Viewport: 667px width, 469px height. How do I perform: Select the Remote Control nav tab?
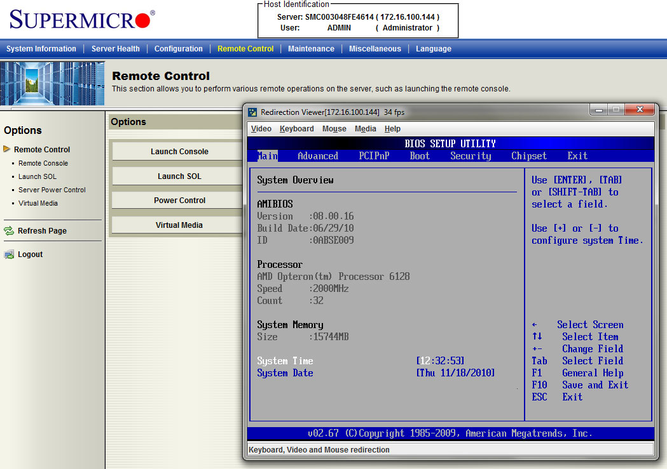[245, 49]
